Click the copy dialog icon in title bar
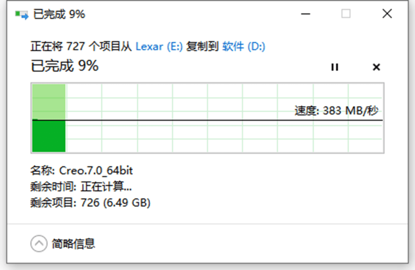Screen dimensions: 415x270 point(21,14)
